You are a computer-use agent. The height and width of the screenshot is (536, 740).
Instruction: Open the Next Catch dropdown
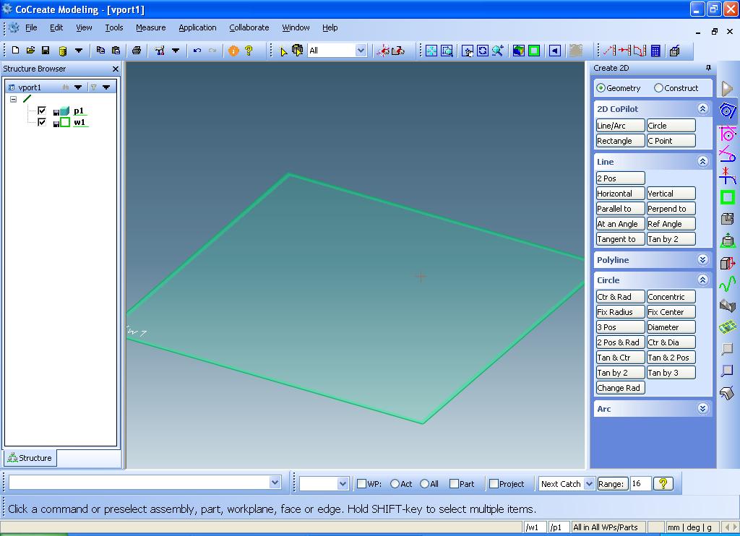point(589,483)
